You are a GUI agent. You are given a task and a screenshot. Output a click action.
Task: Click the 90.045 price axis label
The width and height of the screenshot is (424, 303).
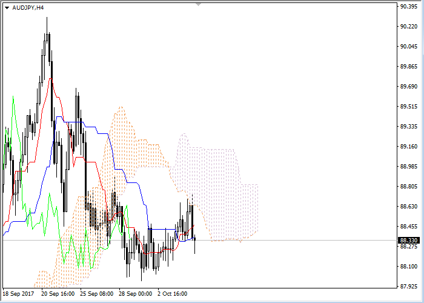pyautogui.click(x=409, y=47)
